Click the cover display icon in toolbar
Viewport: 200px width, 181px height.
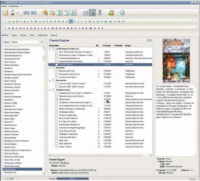[100, 13]
